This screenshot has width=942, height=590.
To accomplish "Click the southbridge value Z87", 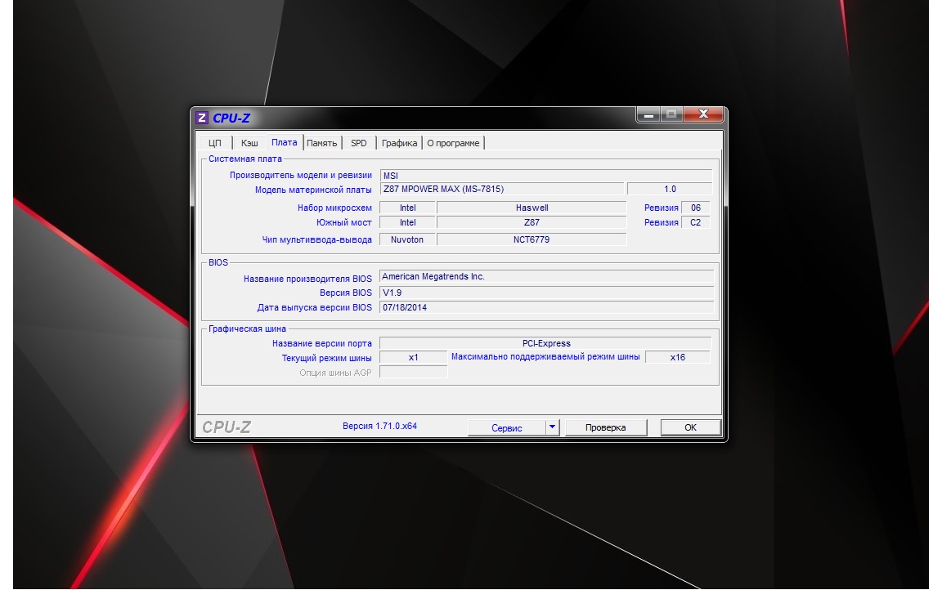I will click(x=532, y=222).
